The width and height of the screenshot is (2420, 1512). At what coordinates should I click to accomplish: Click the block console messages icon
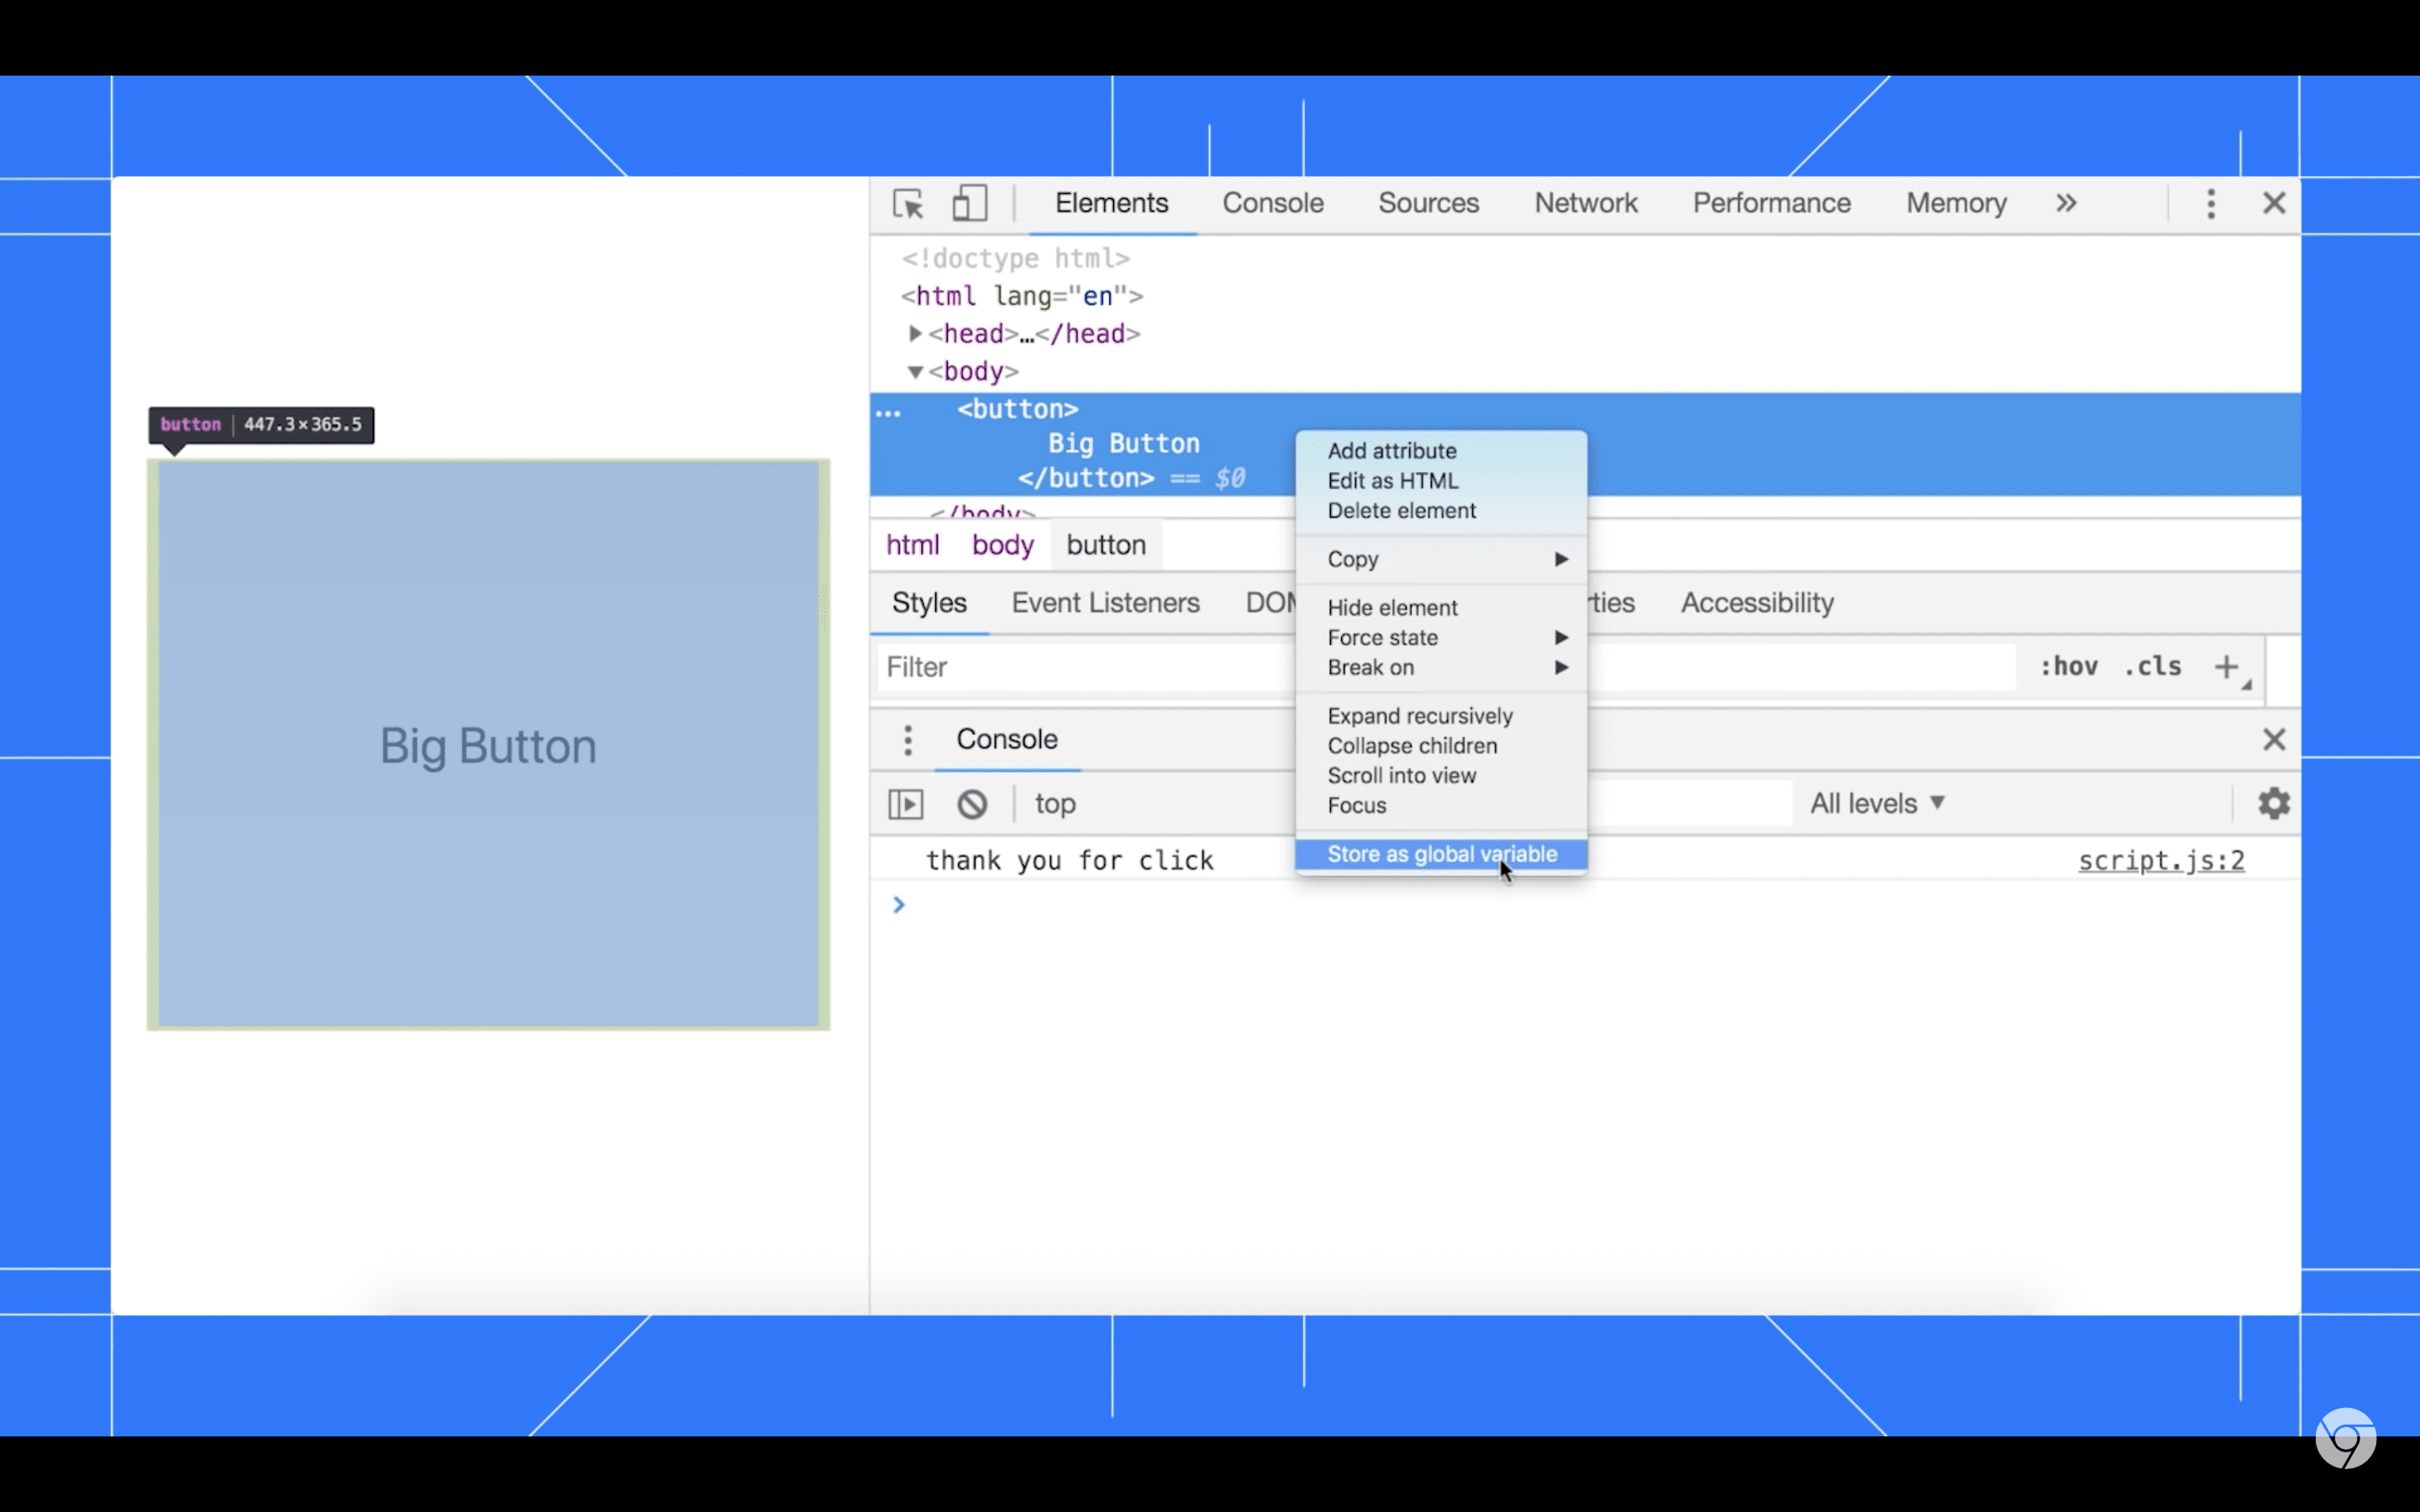coord(971,803)
